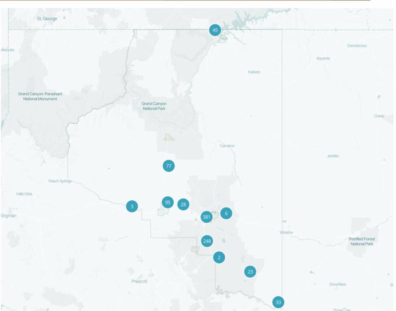Image resolution: width=396 pixels, height=311 pixels.
Task: Select the 45 cluster marker near Page
Action: tap(215, 29)
